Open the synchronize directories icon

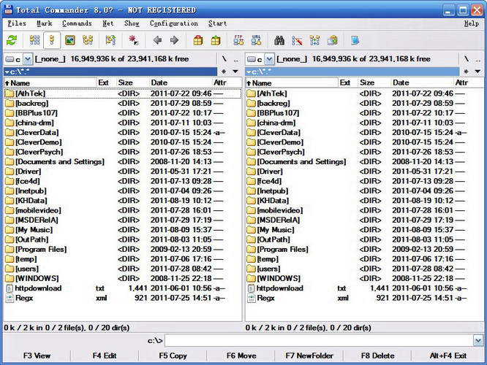tap(314, 40)
